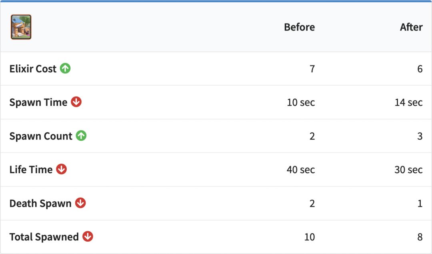This screenshot has width=432, height=254.
Task: Click the green up arrow beside Spawn Count
Action: point(81,136)
